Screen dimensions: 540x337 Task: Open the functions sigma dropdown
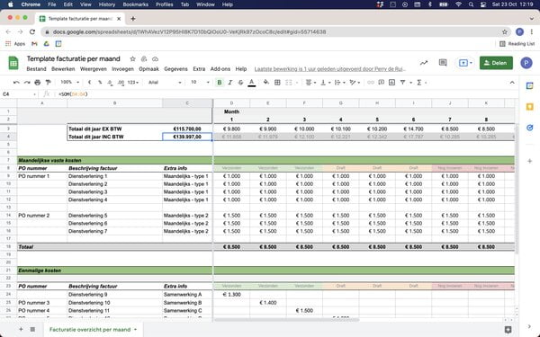coord(421,83)
